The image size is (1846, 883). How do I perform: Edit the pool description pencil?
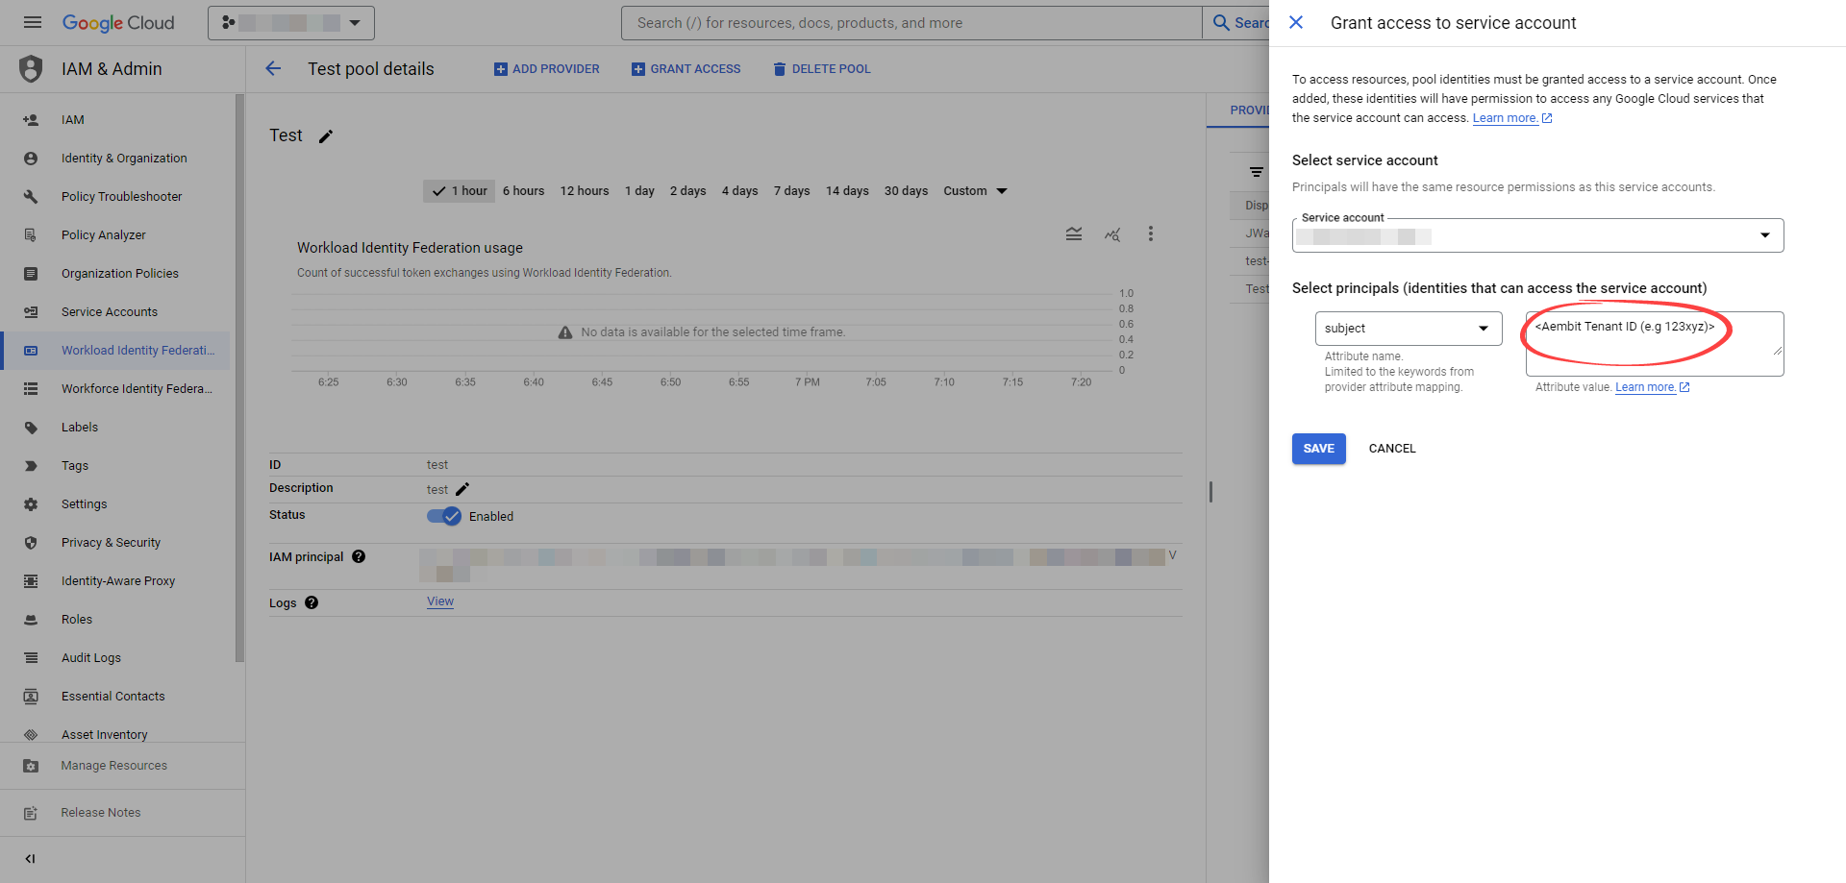462,489
